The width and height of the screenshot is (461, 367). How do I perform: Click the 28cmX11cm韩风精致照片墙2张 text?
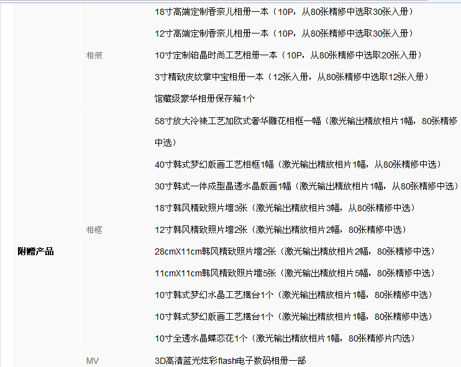[x=295, y=251]
